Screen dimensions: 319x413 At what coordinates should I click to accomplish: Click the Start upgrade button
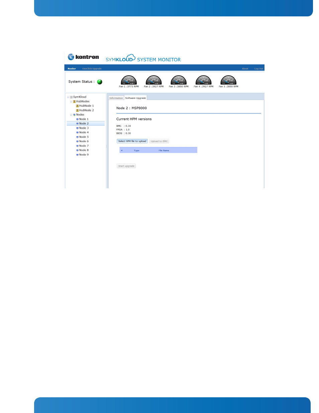point(126,166)
